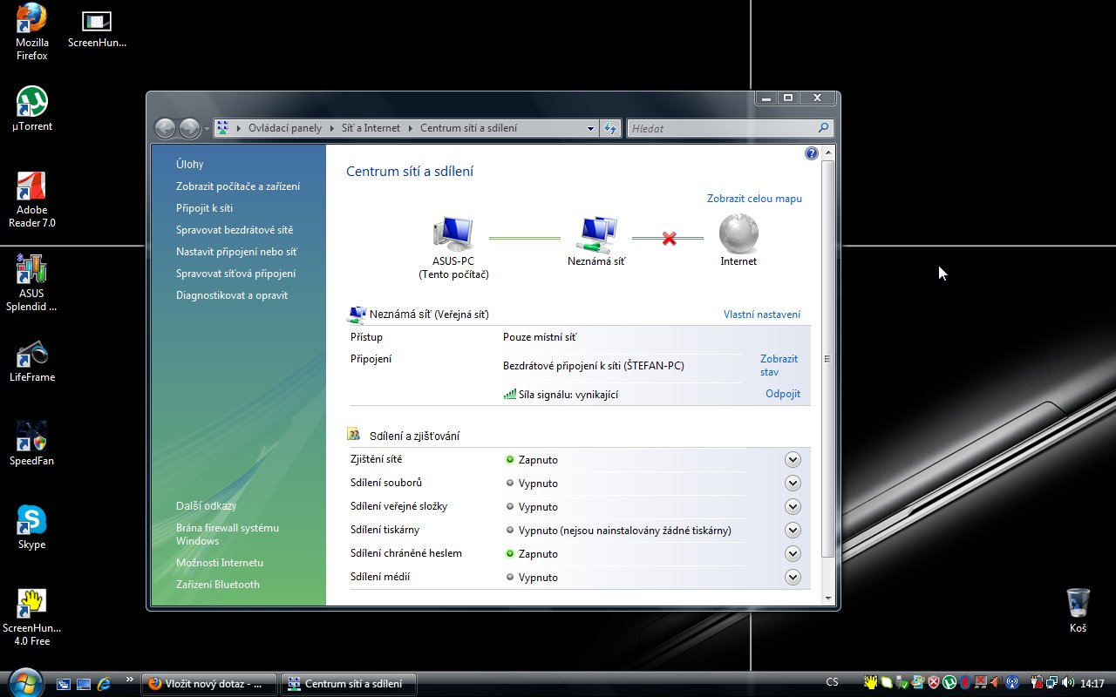
Task: Click Zobrazit celou mapu link
Action: coord(754,199)
